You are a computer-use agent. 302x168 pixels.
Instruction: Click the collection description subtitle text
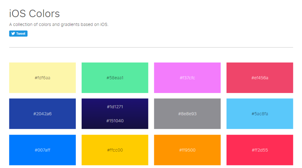(59, 24)
